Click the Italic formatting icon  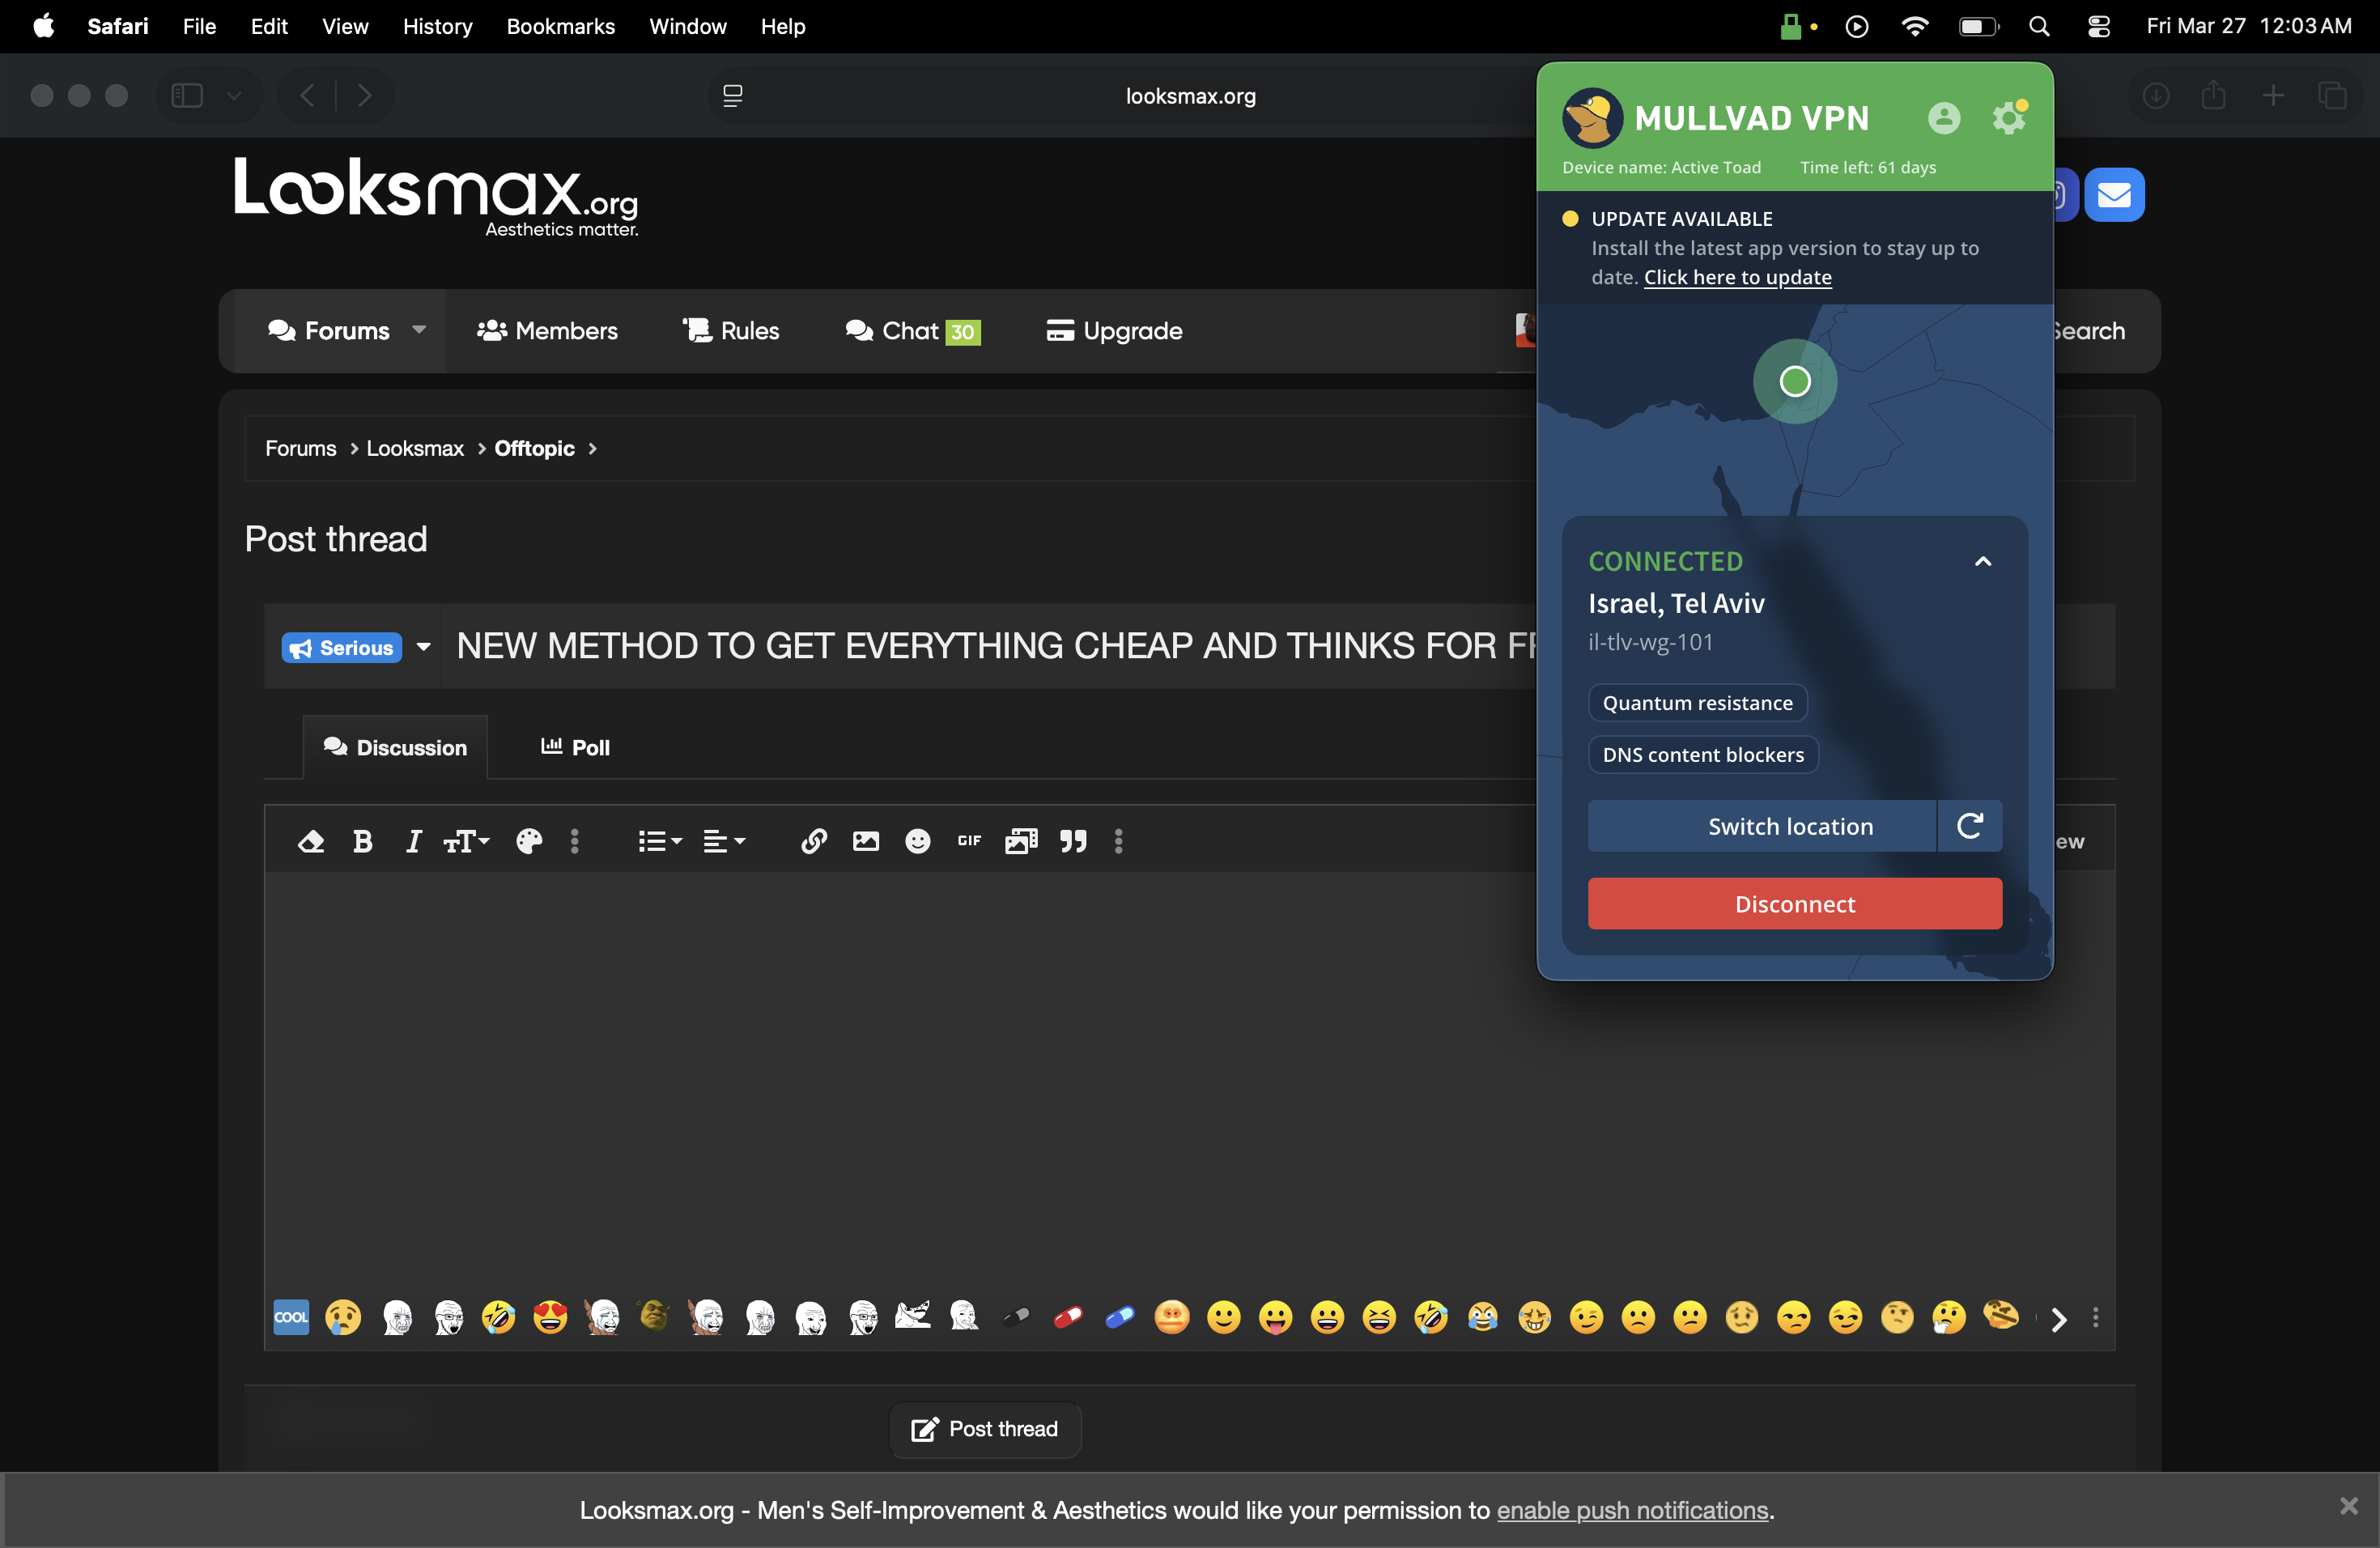[x=413, y=842]
